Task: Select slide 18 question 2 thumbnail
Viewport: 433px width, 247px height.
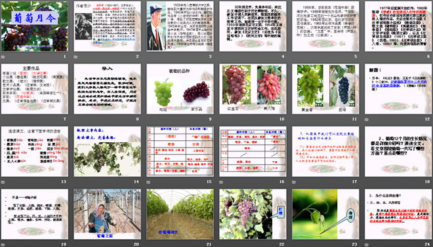Action: pos(398,151)
